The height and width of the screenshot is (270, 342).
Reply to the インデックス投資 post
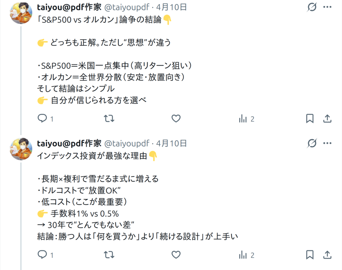pyautogui.click(x=42, y=255)
